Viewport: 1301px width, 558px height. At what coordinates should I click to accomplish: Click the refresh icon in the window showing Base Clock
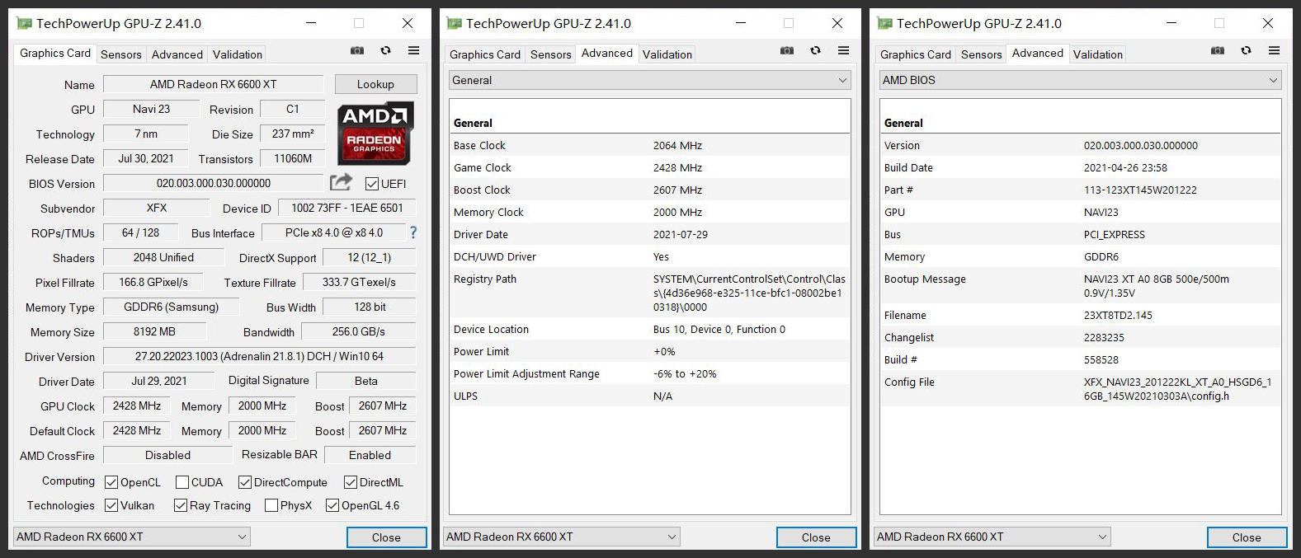tap(815, 51)
